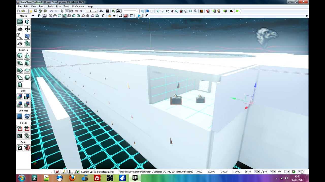Switch viewport to Perspective (P)

(x=39, y=16)
